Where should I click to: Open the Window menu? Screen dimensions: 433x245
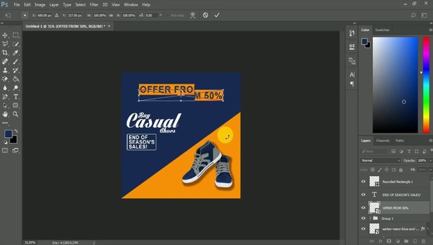(x=131, y=5)
